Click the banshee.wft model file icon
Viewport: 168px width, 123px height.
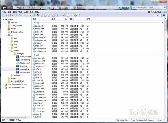coord(34,58)
